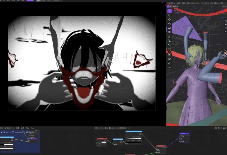
Task: Open the 节点 menu in node editor
Action: click(32, 128)
